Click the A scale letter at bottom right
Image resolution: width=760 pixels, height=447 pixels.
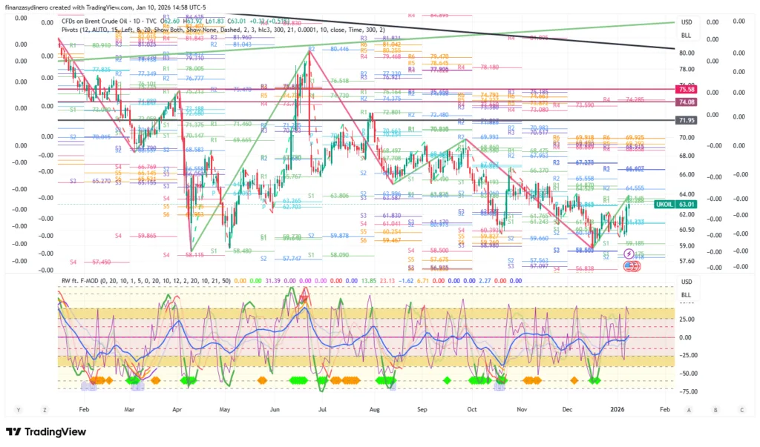pos(689,409)
